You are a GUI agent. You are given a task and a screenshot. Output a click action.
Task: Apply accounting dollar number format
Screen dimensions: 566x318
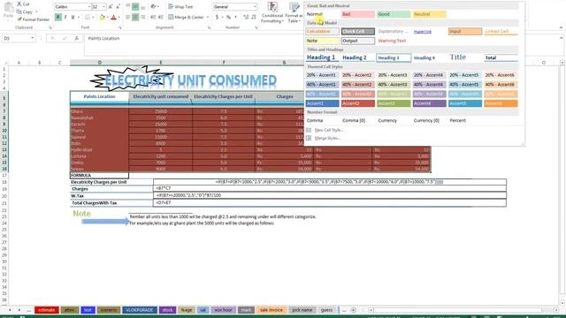(x=217, y=17)
